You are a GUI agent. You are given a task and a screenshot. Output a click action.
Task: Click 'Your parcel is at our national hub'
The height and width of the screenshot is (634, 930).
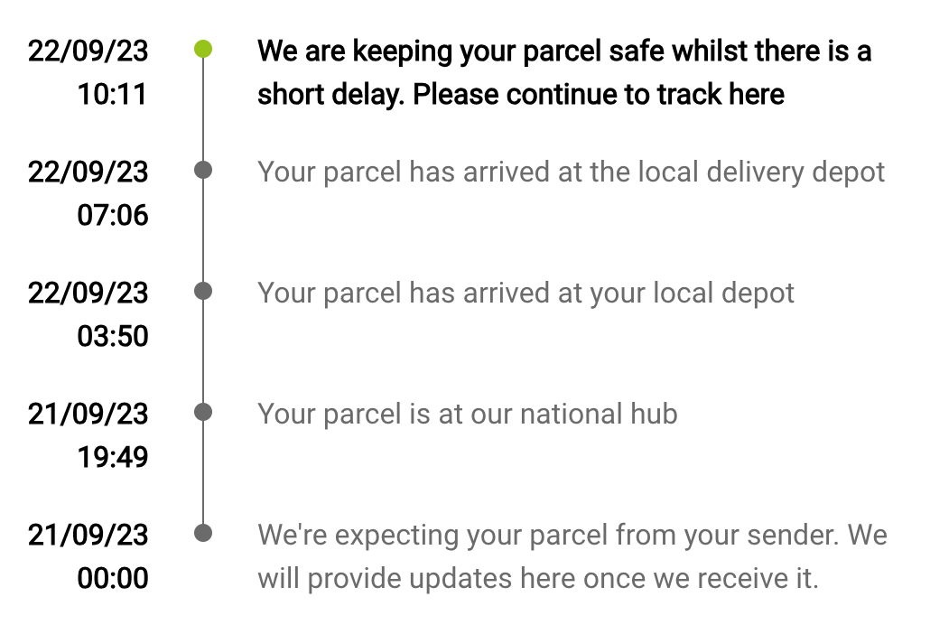pyautogui.click(x=467, y=414)
